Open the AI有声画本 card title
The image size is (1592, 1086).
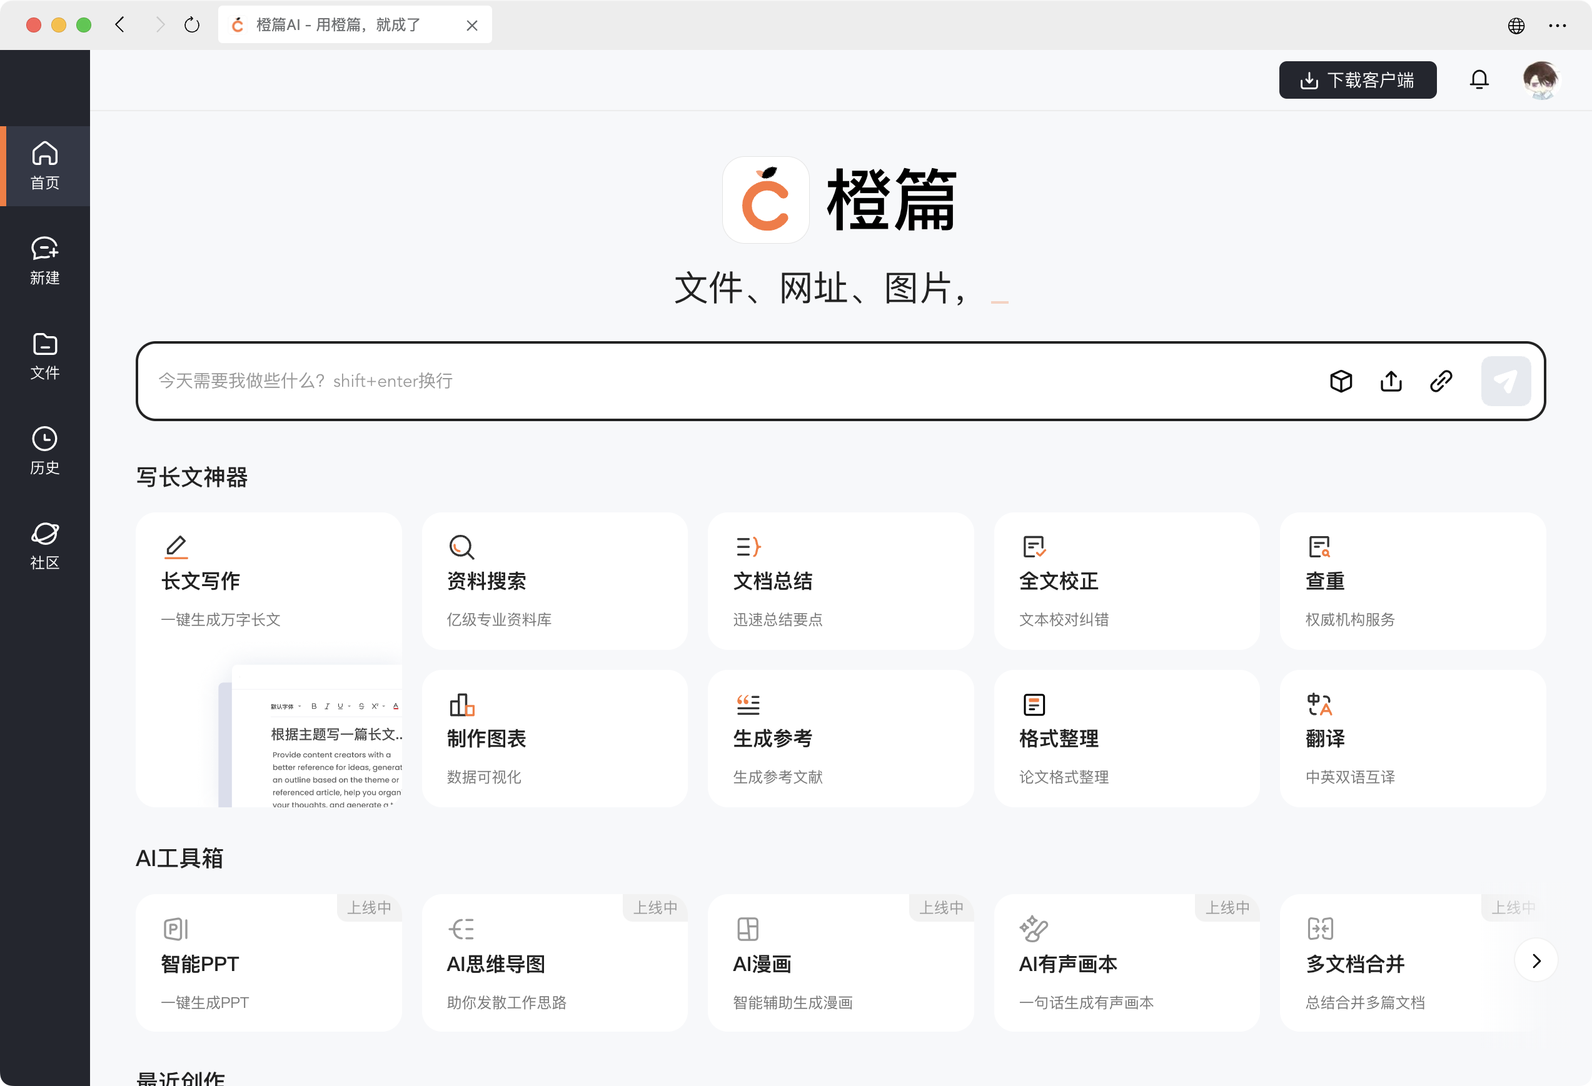click(x=1068, y=964)
